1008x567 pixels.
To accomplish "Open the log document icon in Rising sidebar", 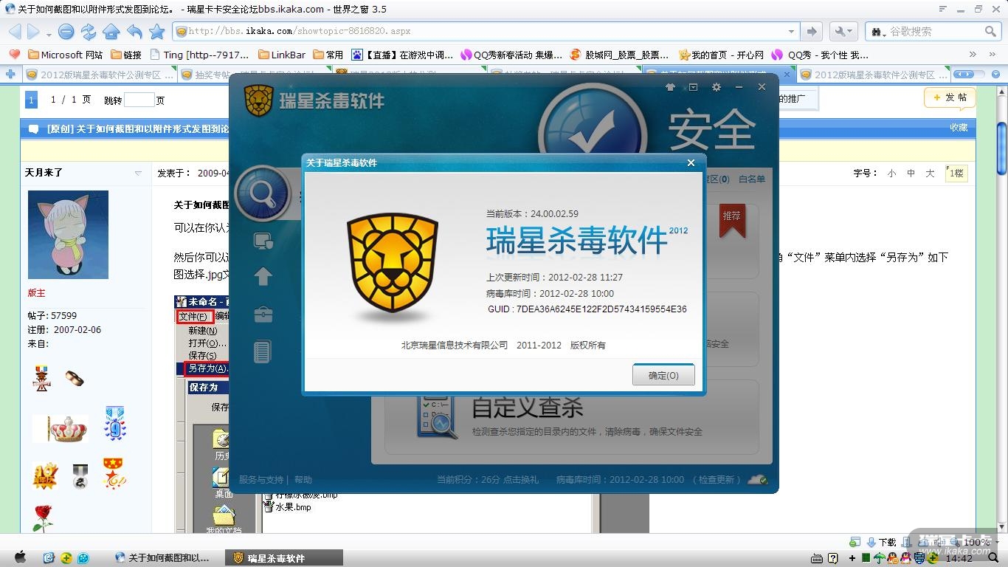I will (263, 351).
